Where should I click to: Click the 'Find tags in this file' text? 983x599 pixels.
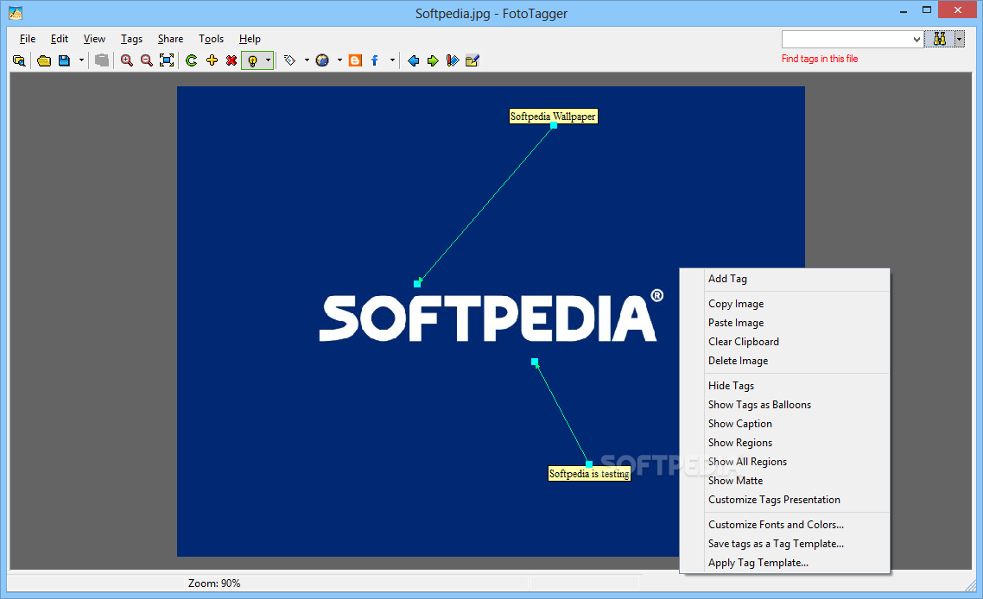point(820,59)
